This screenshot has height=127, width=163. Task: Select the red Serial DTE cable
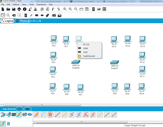click(93, 115)
